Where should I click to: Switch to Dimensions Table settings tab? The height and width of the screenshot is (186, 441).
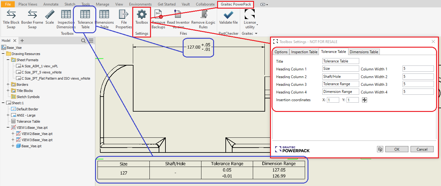pos(364,52)
